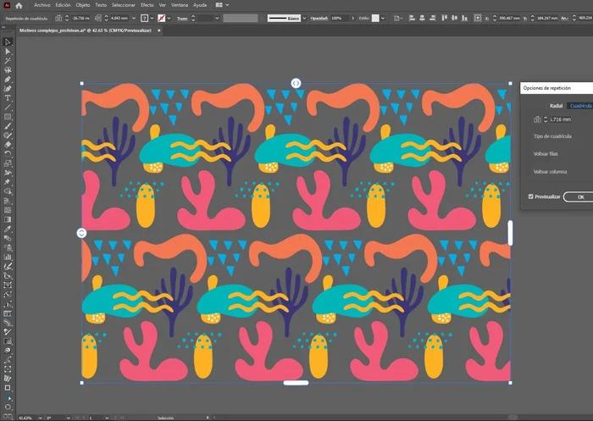Click OK in Opciones de repetición
This screenshot has width=593, height=421.
(579, 197)
